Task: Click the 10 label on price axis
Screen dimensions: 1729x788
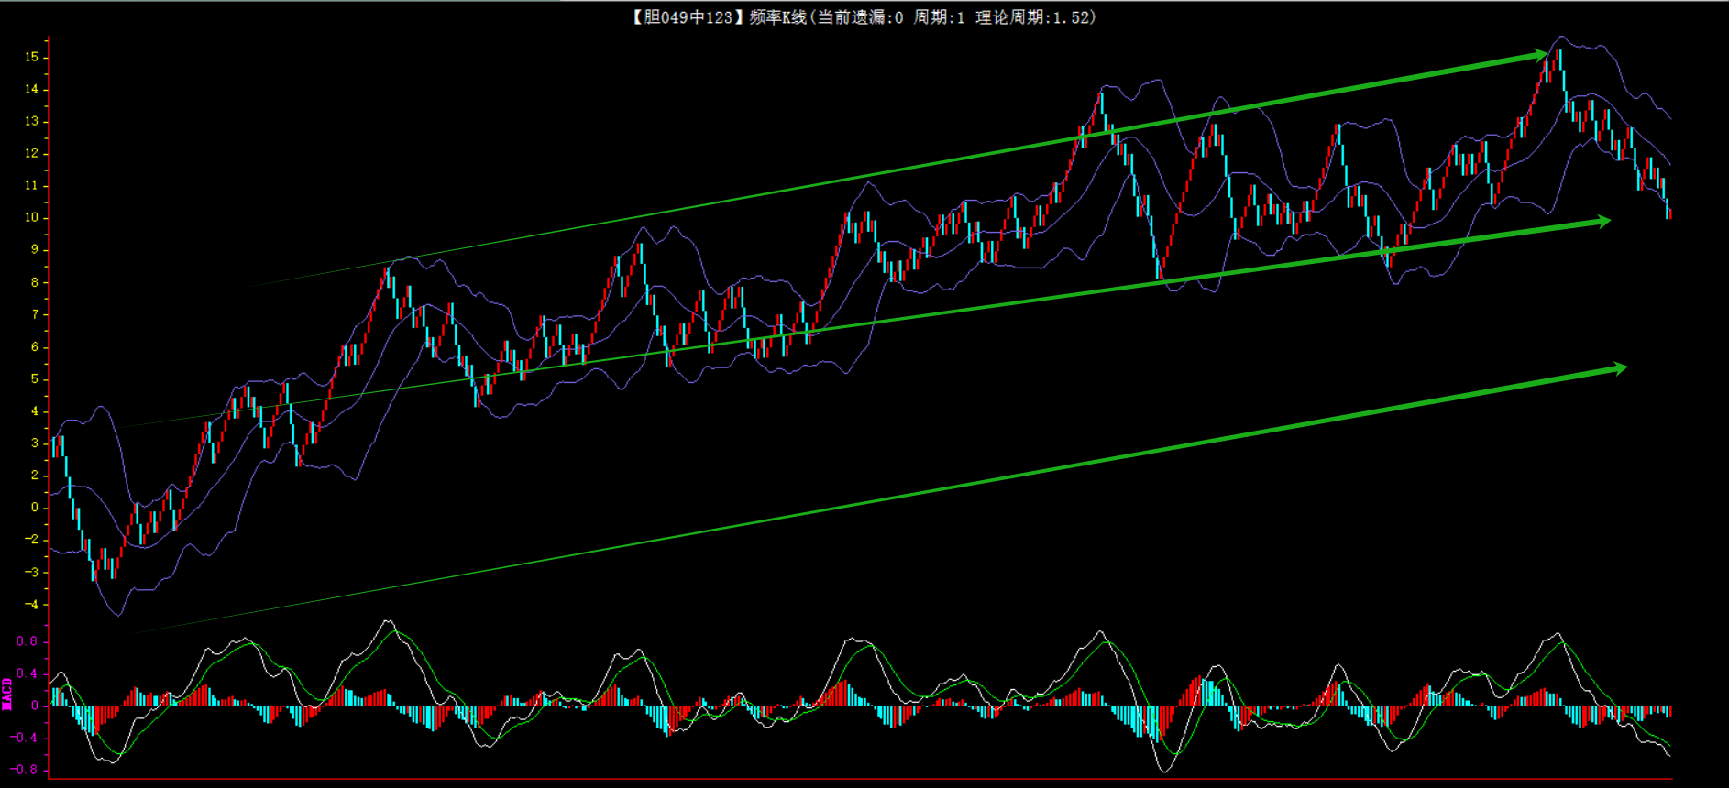Action: [x=32, y=217]
